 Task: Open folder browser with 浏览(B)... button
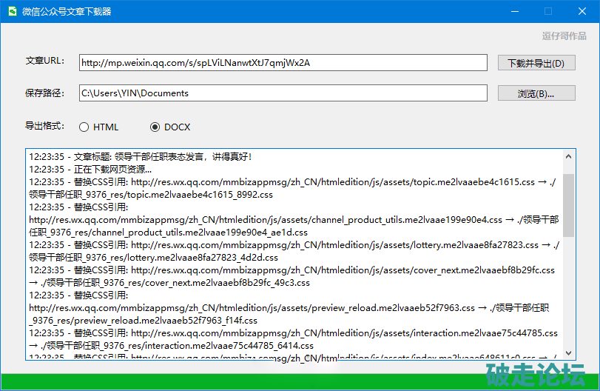tap(536, 93)
